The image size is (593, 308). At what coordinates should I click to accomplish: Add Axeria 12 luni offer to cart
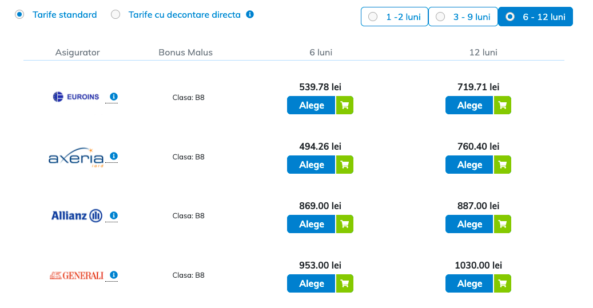tap(503, 165)
